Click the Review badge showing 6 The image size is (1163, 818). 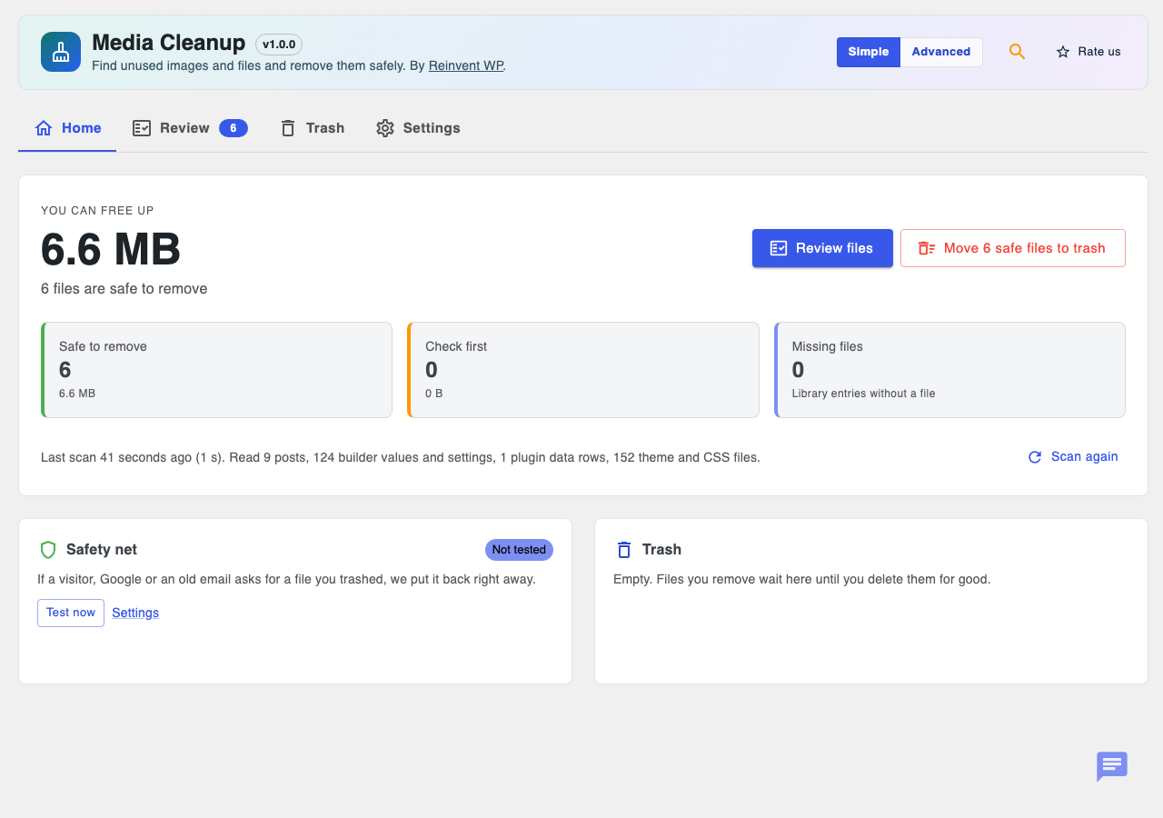[x=234, y=128]
